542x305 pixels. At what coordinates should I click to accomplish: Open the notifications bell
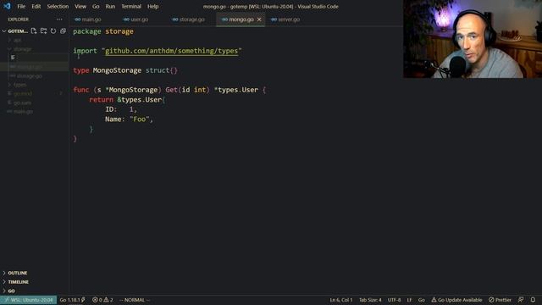tap(533, 300)
